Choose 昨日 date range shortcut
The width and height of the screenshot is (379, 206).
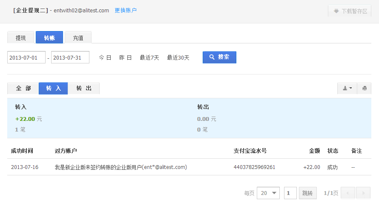126,57
